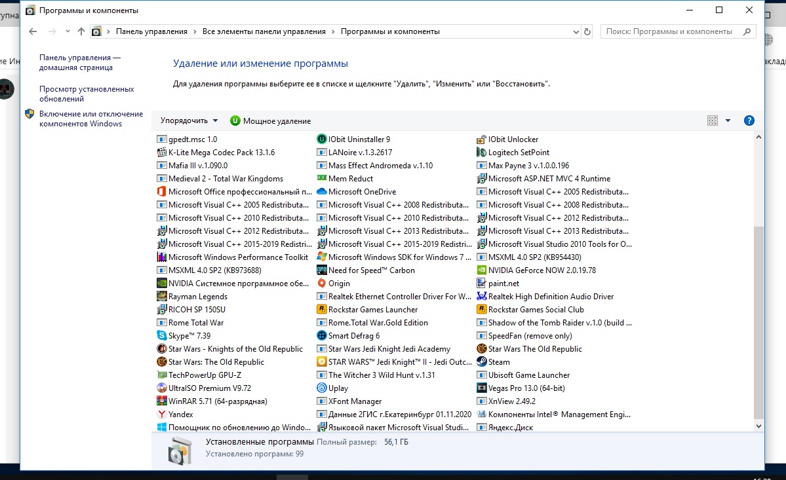The height and width of the screenshot is (480, 786).
Task: Click the WinRAR 5.71 icon
Action: tap(161, 401)
